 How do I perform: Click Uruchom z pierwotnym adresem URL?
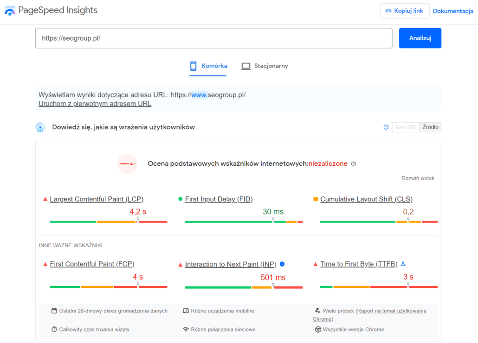pos(95,104)
